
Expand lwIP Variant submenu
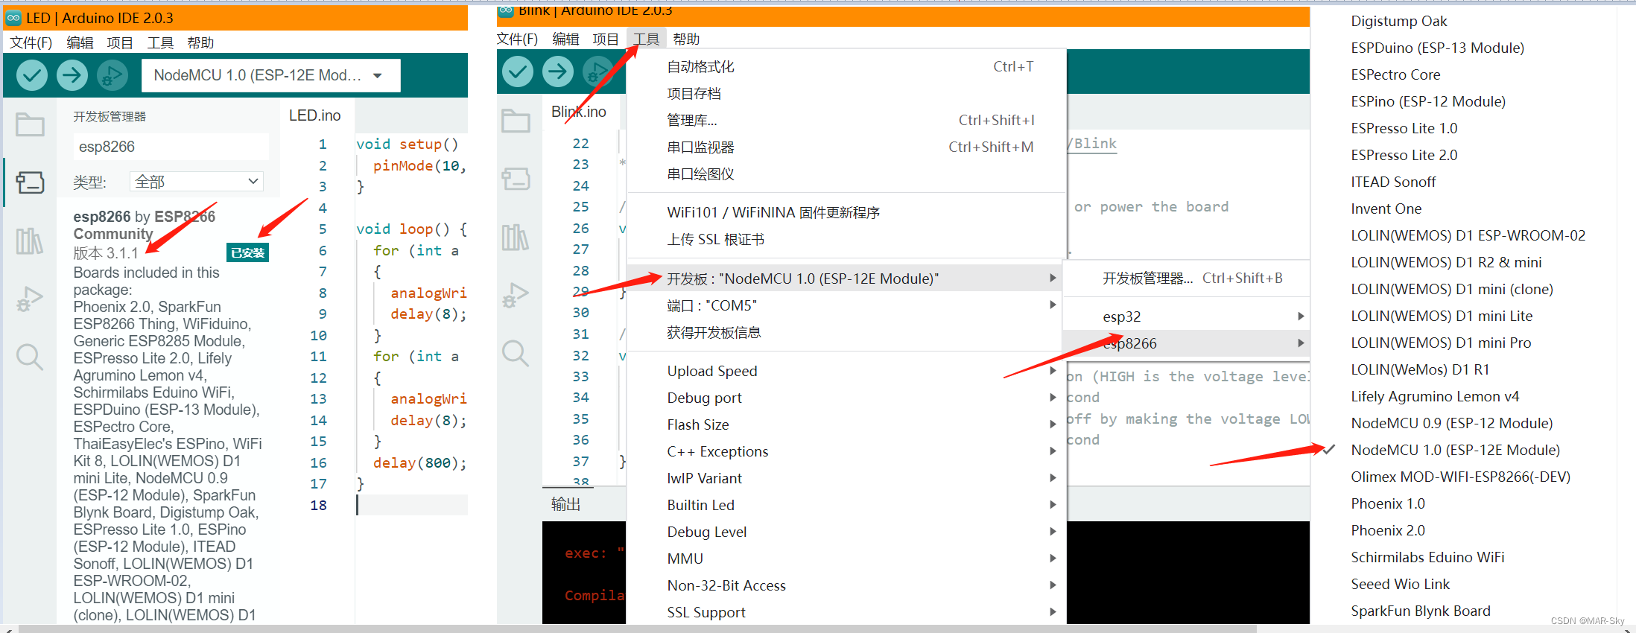(x=847, y=478)
